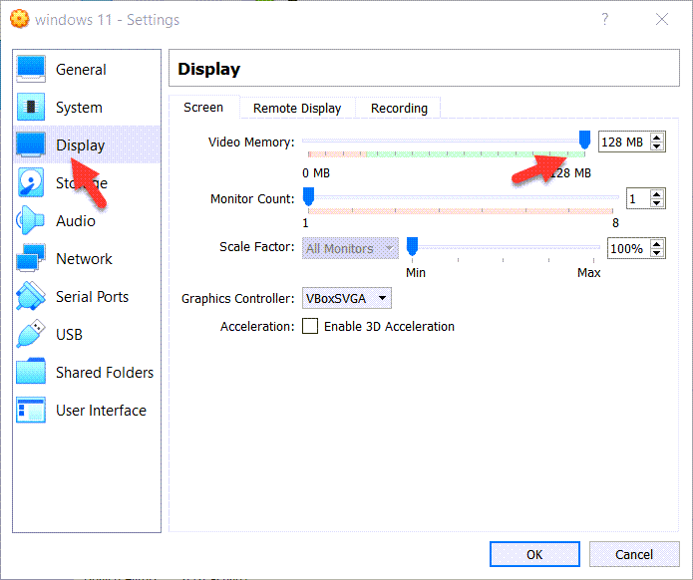Click the Video Memory slider handle
The height and width of the screenshot is (580, 693).
click(x=584, y=140)
